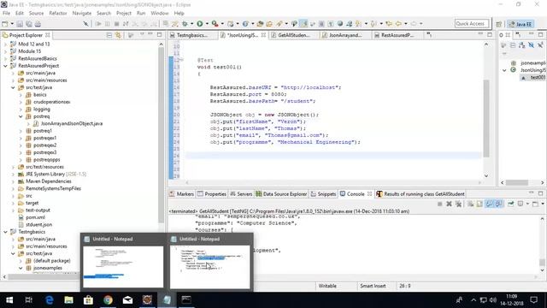
Task: Expand the Mod 12 and 13 project
Action: click(5, 44)
